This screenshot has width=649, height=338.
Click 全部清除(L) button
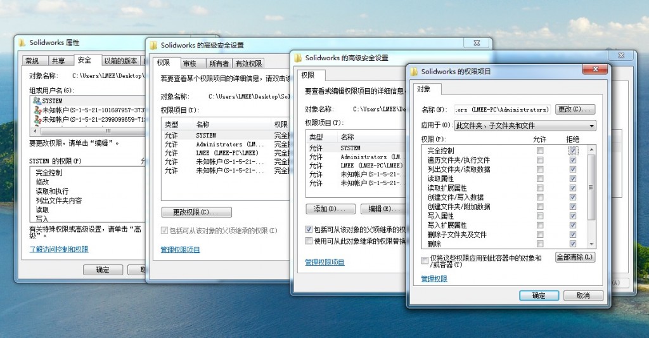tap(575, 257)
